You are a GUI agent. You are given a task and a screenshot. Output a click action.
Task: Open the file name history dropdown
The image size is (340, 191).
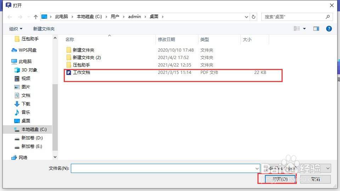(257, 168)
